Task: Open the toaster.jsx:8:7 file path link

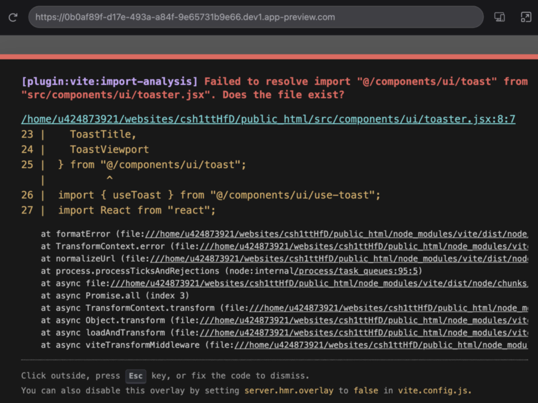Action: (x=268, y=119)
